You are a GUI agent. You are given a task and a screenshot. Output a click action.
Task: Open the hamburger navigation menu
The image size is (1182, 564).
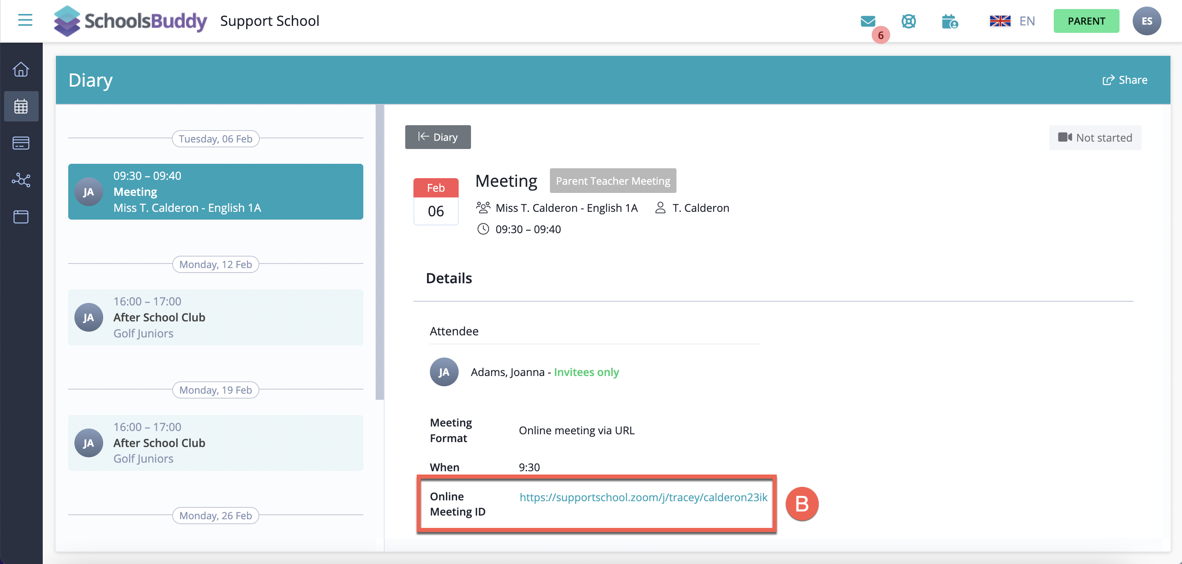point(25,20)
